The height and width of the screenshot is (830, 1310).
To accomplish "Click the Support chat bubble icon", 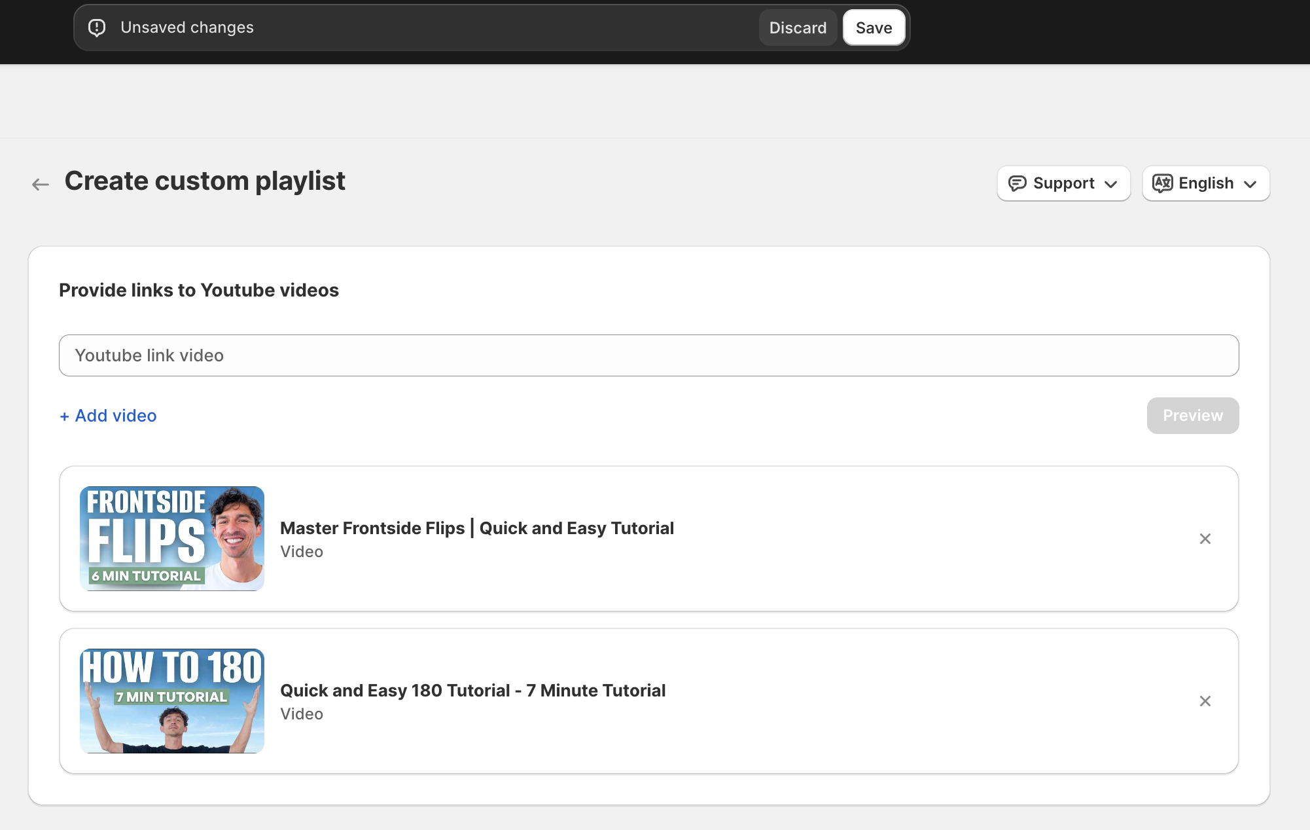I will coord(1017,183).
